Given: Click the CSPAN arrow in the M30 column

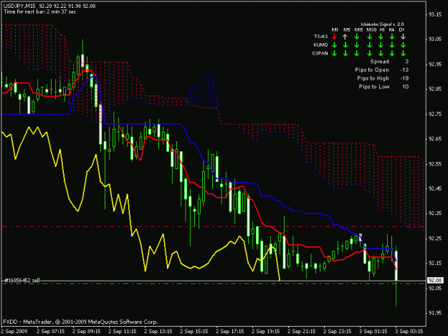Looking at the screenshot, I should (370, 54).
